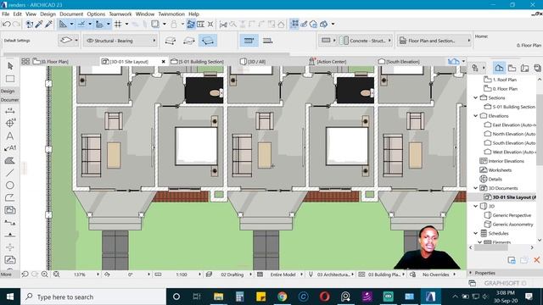
Task: Collapse the Sections tree node
Action: click(x=476, y=98)
